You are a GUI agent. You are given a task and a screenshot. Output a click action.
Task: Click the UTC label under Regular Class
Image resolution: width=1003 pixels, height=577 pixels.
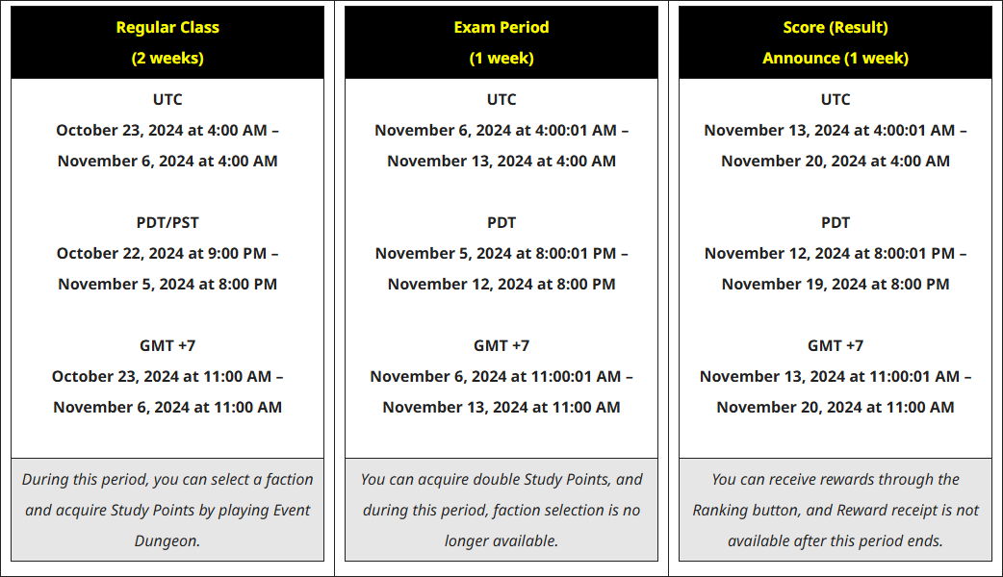(x=167, y=100)
